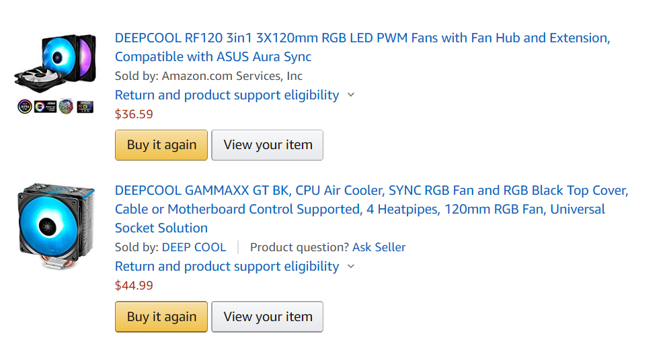Click the $36.59 price text
The height and width of the screenshot is (352, 669).
[134, 114]
